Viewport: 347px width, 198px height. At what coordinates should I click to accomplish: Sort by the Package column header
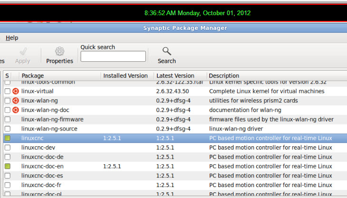[x=60, y=76]
